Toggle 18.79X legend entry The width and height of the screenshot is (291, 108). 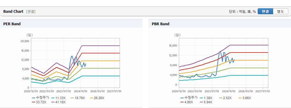pos(77,98)
